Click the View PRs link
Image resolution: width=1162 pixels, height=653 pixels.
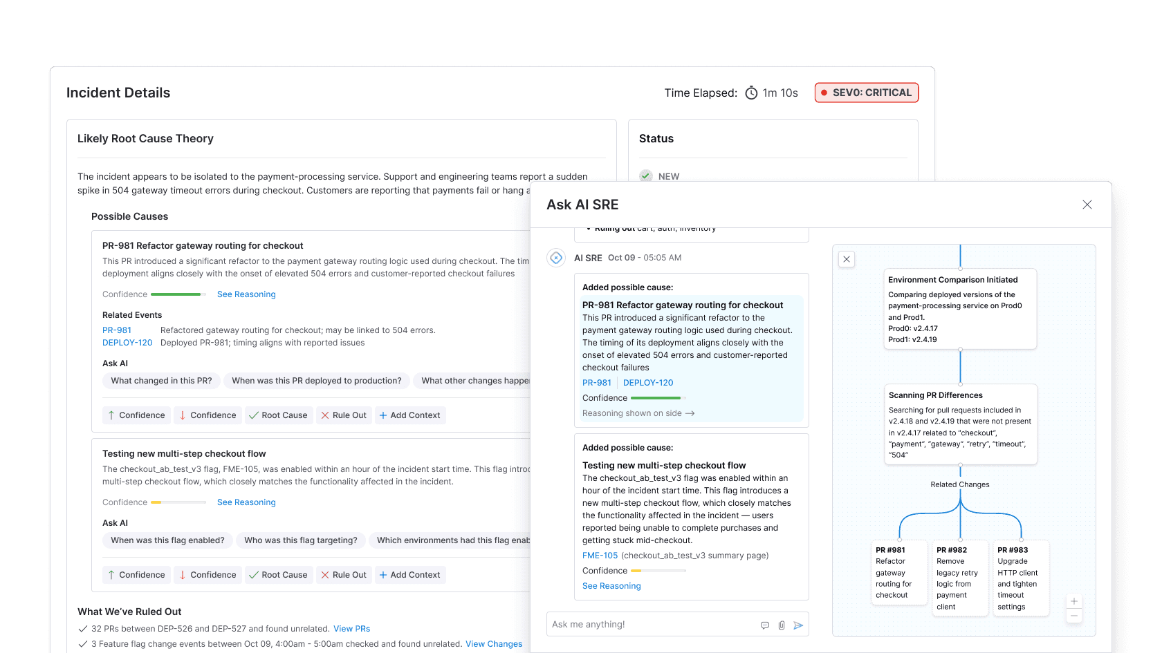[351, 629]
